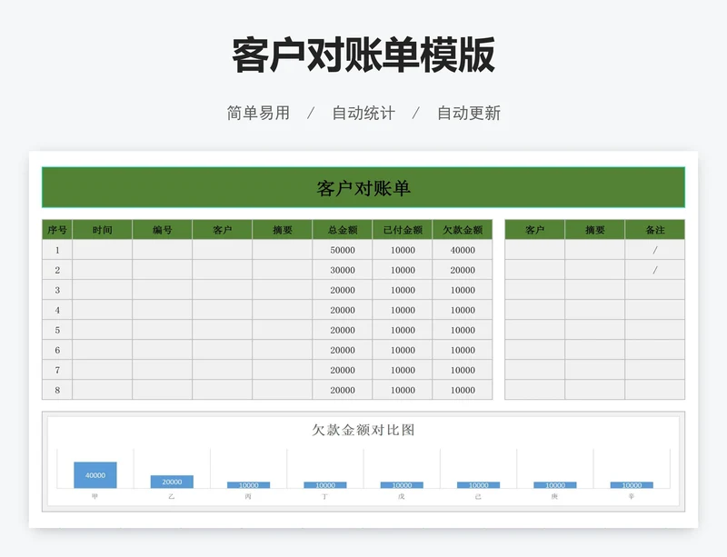Select row 7's paid amount 10000 cell

point(403,370)
